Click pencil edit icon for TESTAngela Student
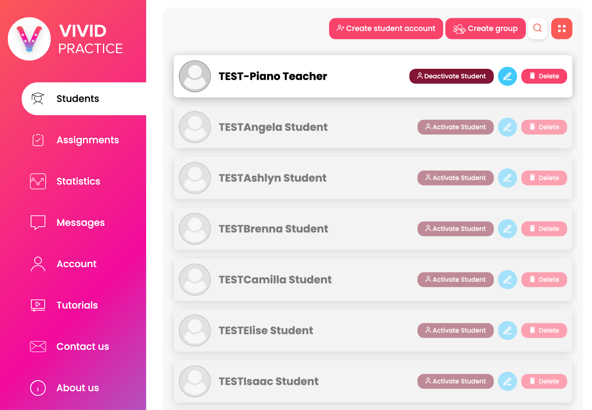 pyautogui.click(x=507, y=127)
